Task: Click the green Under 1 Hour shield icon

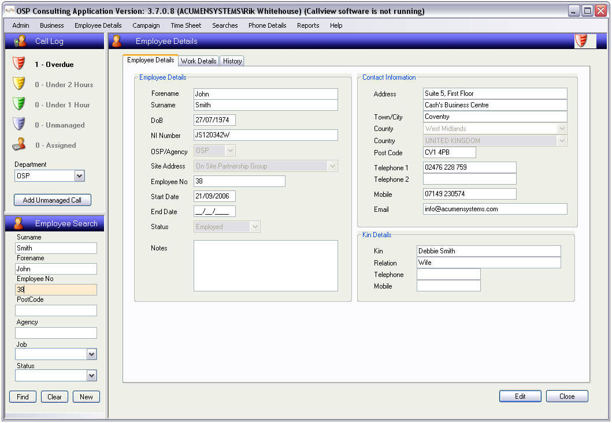Action: pos(18,104)
